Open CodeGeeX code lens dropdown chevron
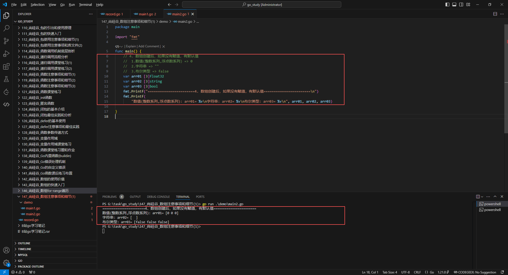508x275 pixels. click(x=121, y=47)
